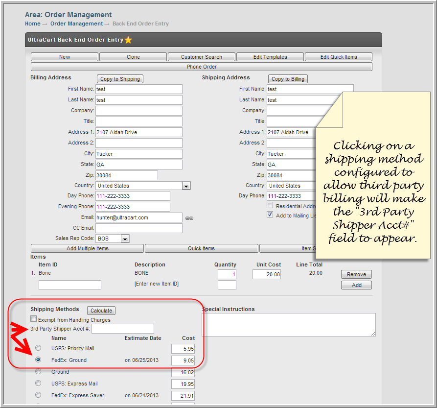Uncheck Add to Mailing List checkbox
Viewport: 437px width, 408px height.
coord(270,215)
